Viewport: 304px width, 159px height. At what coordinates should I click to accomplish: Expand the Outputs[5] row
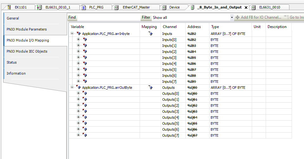78,123
